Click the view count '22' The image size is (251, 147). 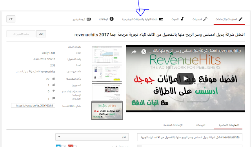(x=48, y=79)
